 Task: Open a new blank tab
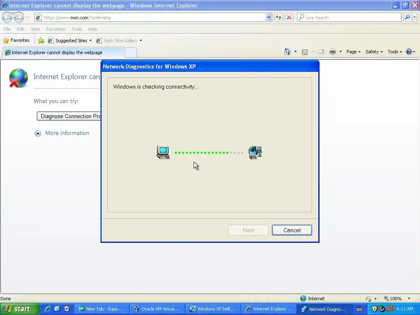(131, 52)
